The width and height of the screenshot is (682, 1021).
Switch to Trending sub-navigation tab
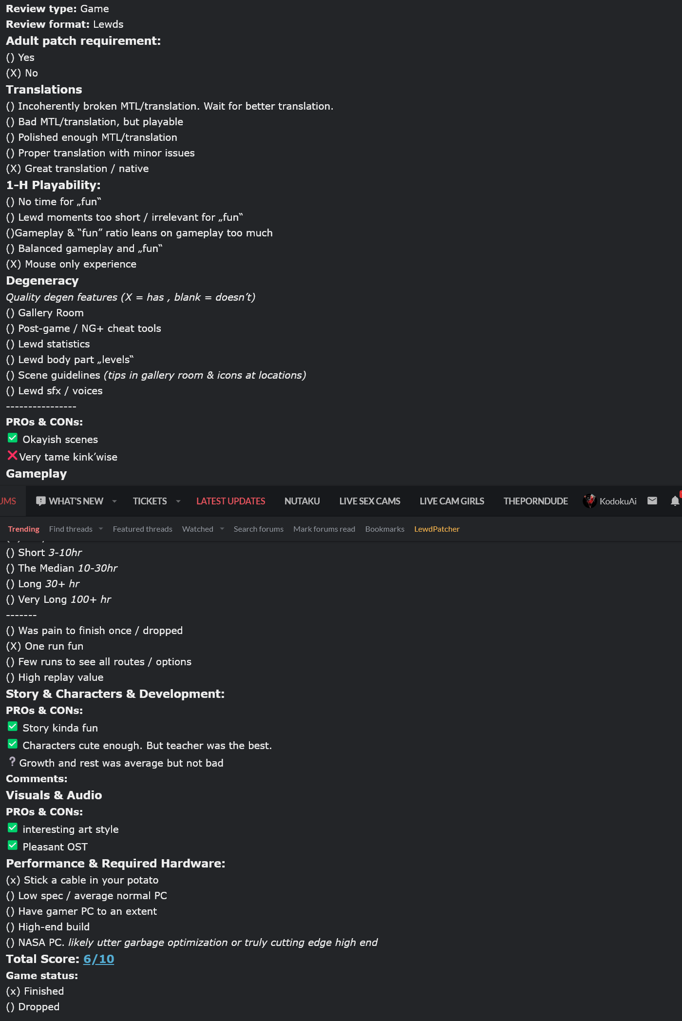point(23,529)
